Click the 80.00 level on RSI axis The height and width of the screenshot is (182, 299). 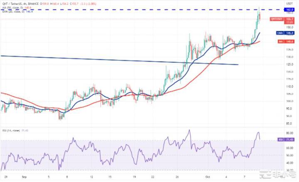point(277,133)
